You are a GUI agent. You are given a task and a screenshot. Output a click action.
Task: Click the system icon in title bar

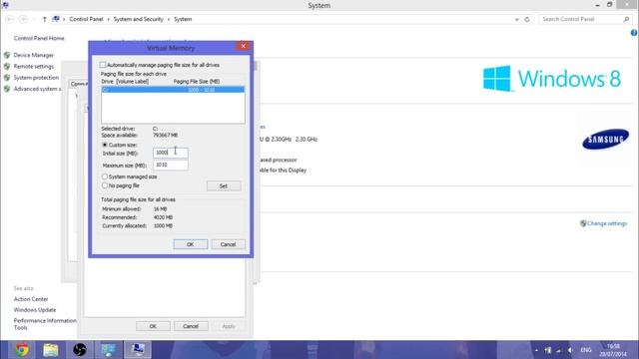point(5,5)
